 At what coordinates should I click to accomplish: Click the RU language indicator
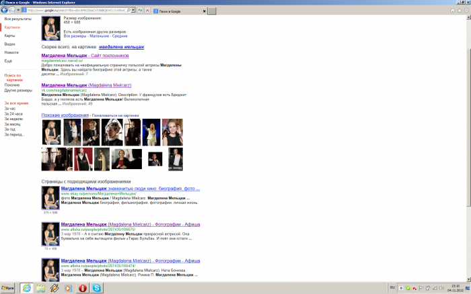392,287
